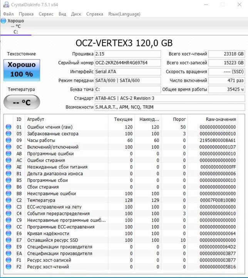The image size is (248, 278).
Task: Open the Сервис menu
Action: point(46,14)
